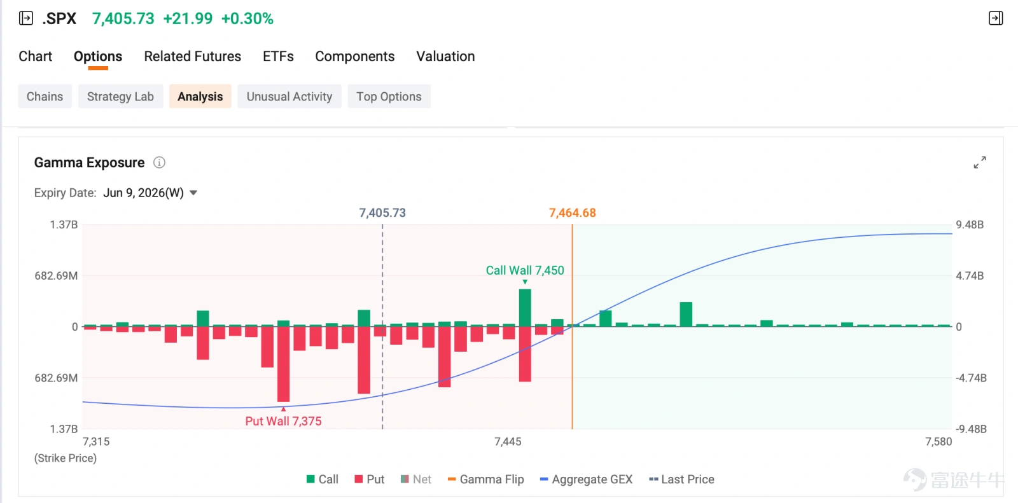The width and height of the screenshot is (1018, 503).
Task: Click the sidebar icon left of .SPX
Action: (x=26, y=18)
